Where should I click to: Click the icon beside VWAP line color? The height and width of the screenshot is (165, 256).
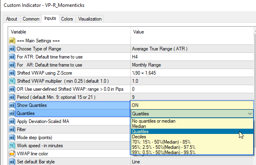pyautogui.click(x=12, y=154)
